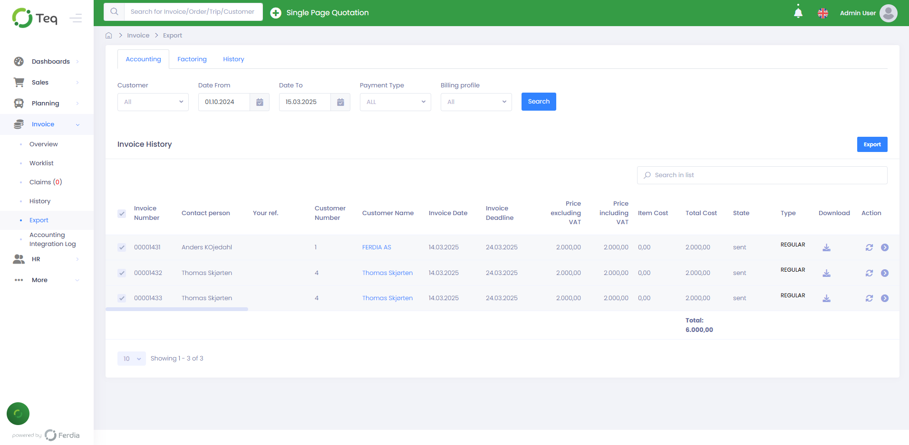Open the language flag selector

(x=823, y=13)
